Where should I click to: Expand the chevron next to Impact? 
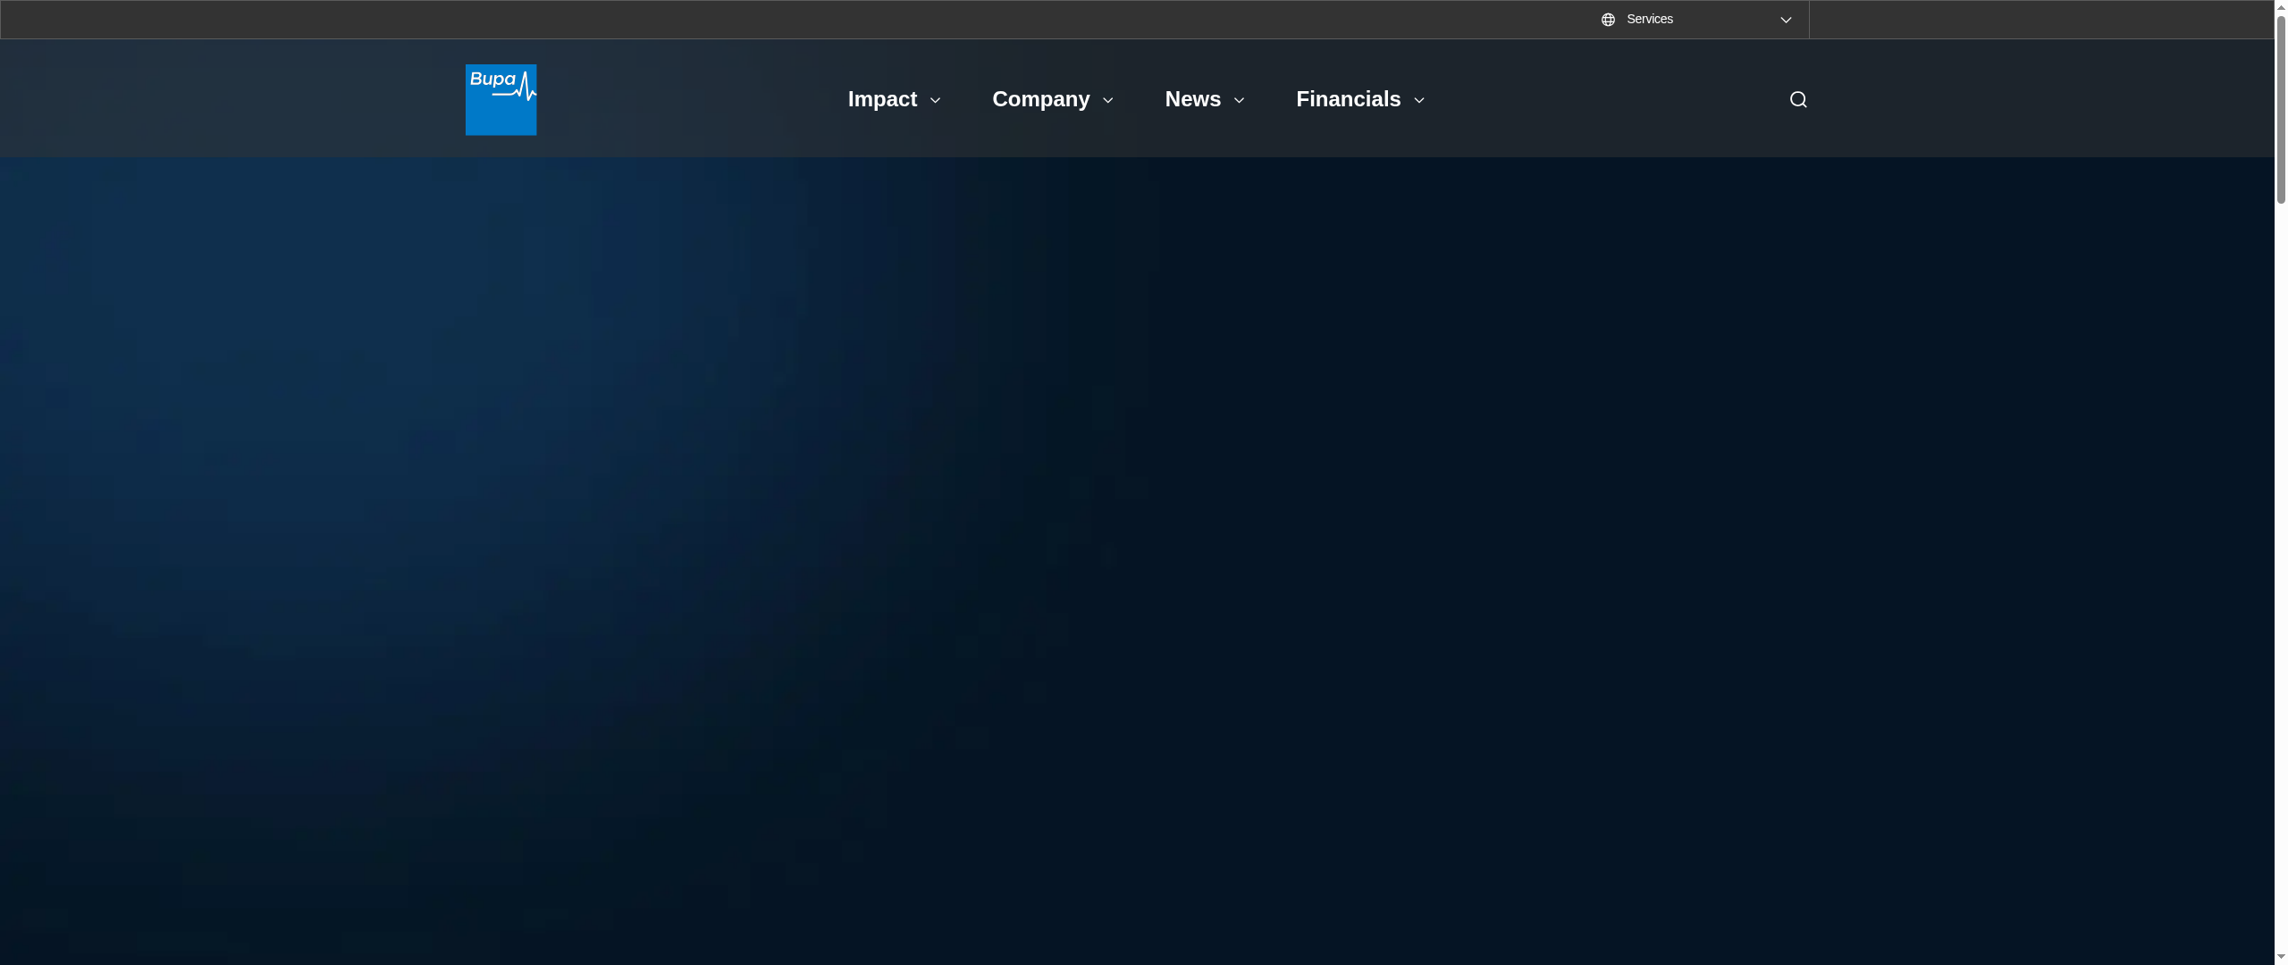click(936, 100)
